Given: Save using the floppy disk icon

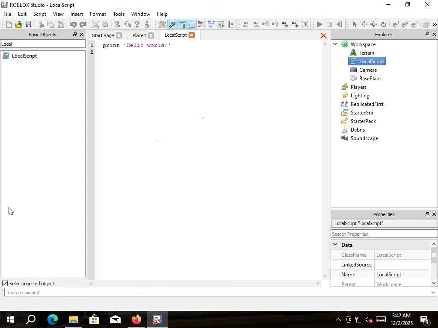Looking at the screenshot, I should pyautogui.click(x=28, y=24).
